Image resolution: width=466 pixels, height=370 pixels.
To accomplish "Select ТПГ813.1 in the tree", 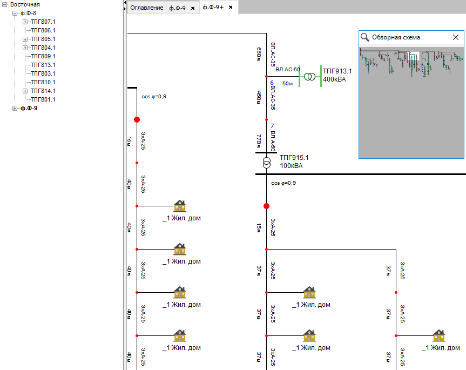I will tap(43, 65).
